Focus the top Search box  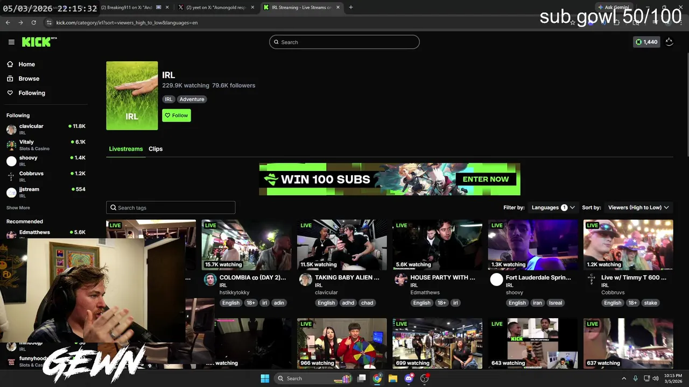[344, 42]
